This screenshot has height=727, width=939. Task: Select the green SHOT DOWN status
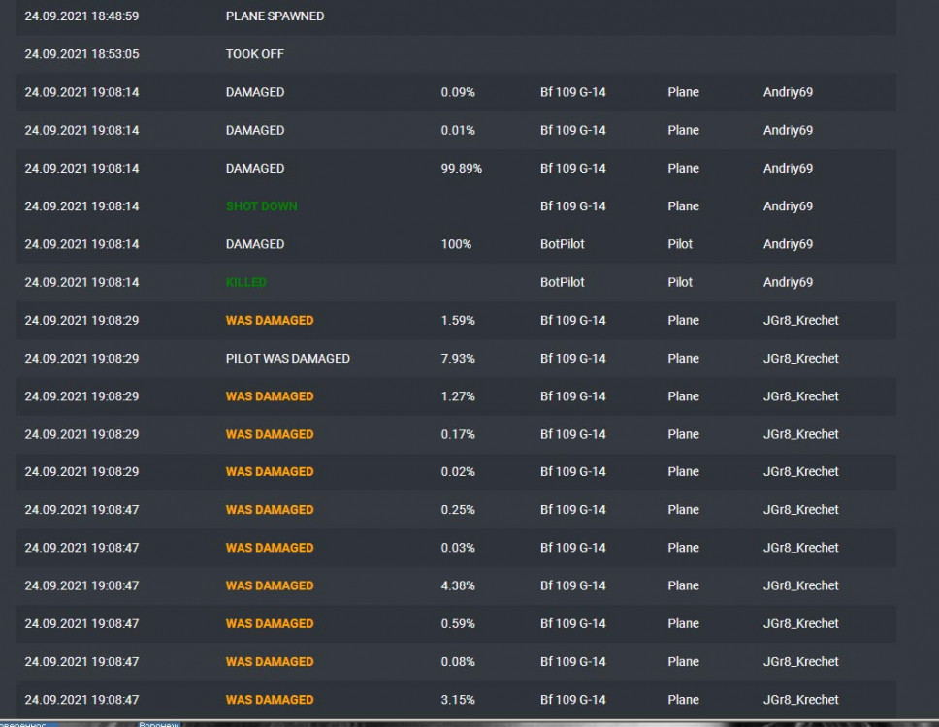262,206
